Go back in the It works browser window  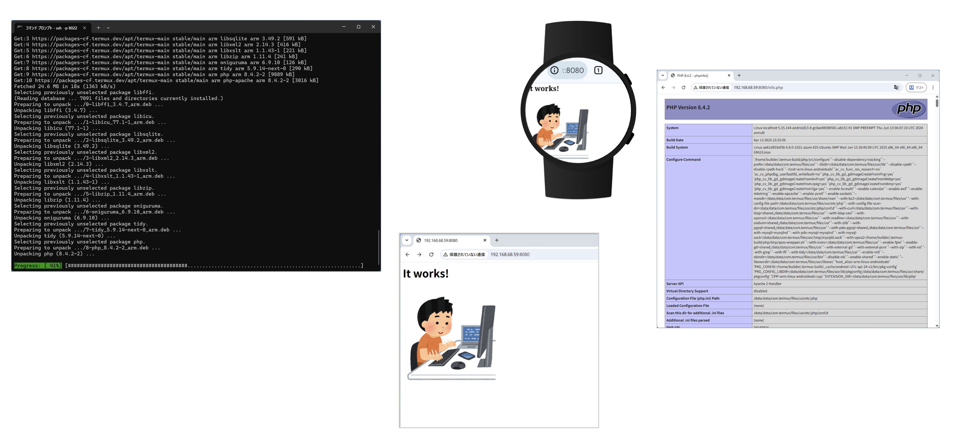[407, 254]
